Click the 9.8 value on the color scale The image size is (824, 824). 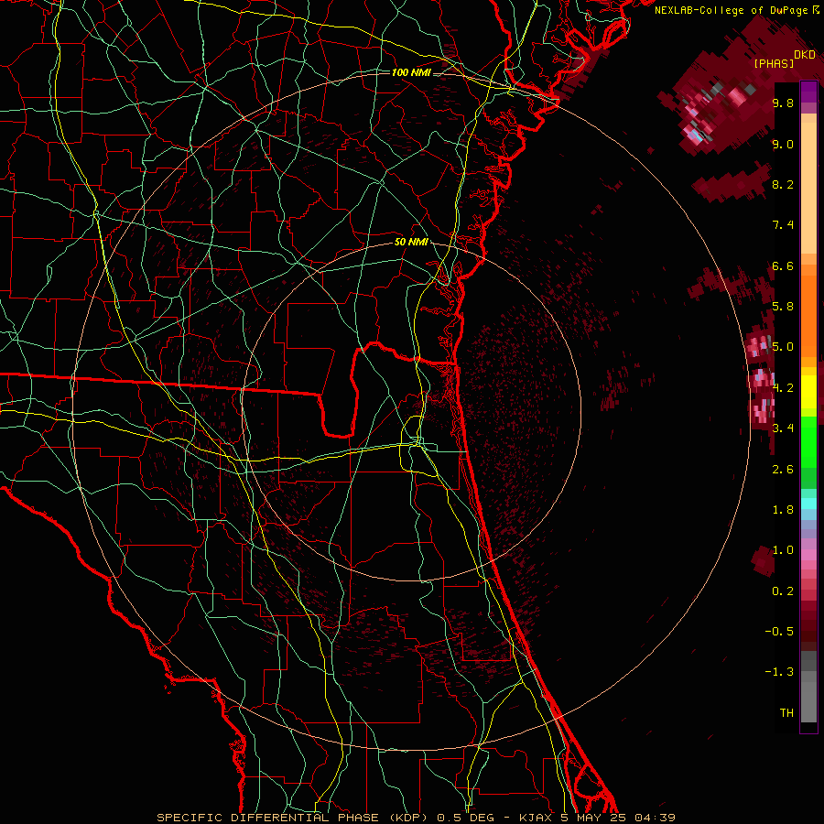pyautogui.click(x=783, y=103)
